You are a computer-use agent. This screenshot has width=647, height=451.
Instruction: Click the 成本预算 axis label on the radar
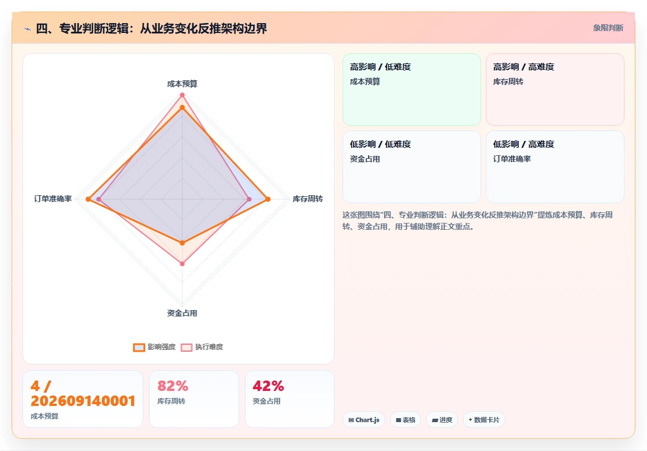pyautogui.click(x=182, y=84)
